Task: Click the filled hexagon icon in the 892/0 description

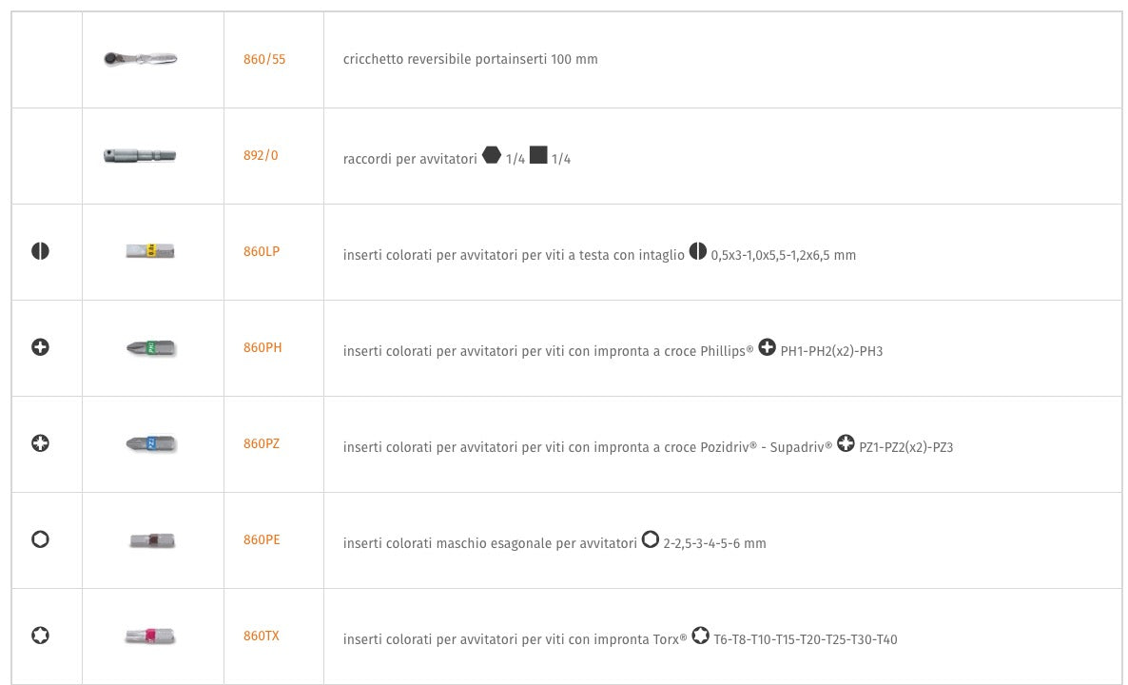Action: (492, 155)
